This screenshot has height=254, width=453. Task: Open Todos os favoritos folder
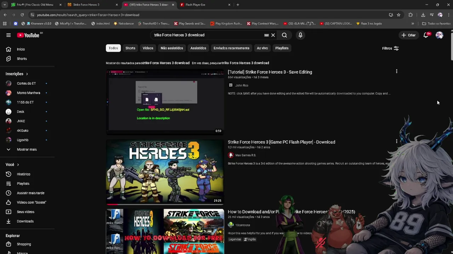point(436,24)
